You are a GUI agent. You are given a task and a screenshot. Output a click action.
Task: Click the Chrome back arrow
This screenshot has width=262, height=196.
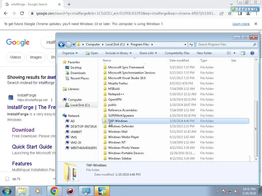(x=6, y=13)
